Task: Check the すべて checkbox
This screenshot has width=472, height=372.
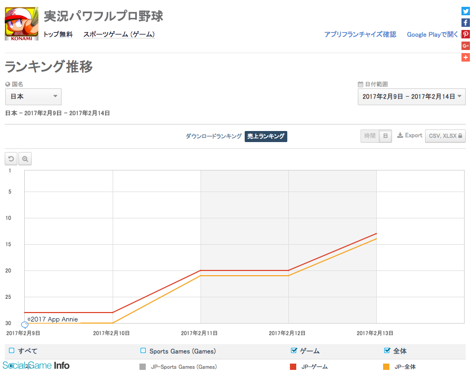Action: [12, 350]
